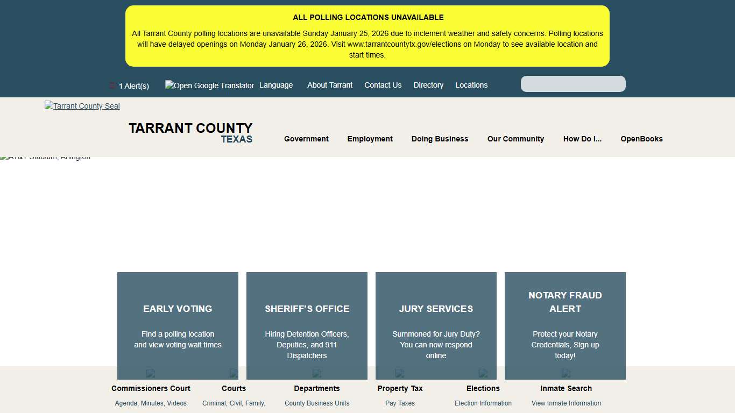Click the Property Tax icon
Viewport: 735px width, 413px height.
click(x=399, y=373)
